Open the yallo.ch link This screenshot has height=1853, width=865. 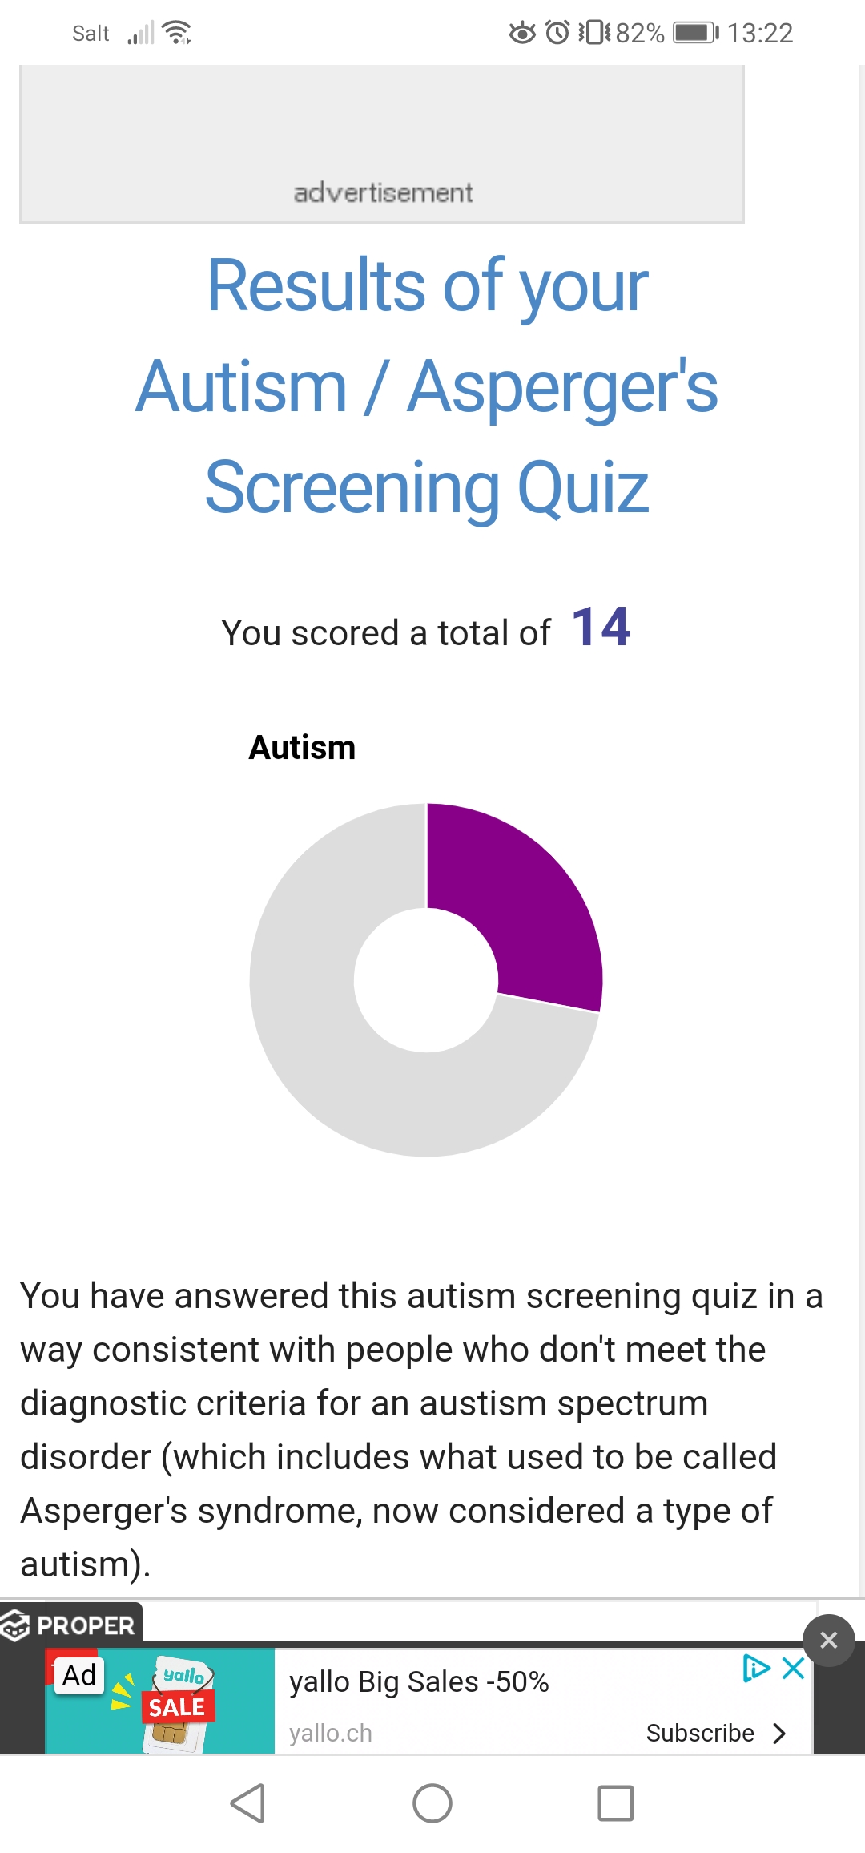pyautogui.click(x=331, y=1733)
